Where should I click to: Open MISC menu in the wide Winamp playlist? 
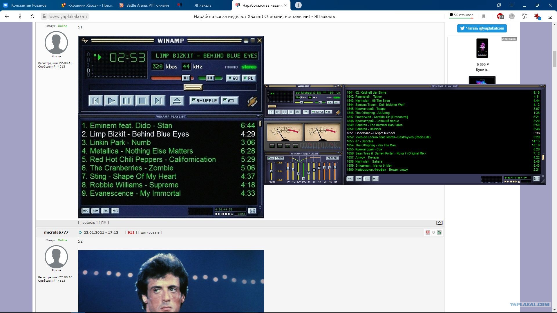tap(375, 179)
